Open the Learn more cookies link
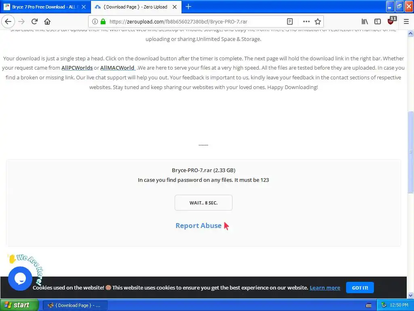This screenshot has width=414, height=311. [325, 288]
